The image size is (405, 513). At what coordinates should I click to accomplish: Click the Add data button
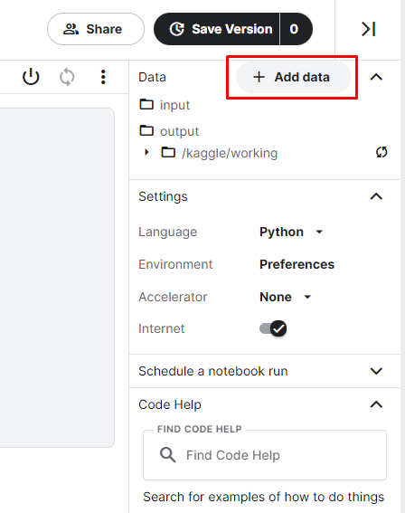point(294,77)
